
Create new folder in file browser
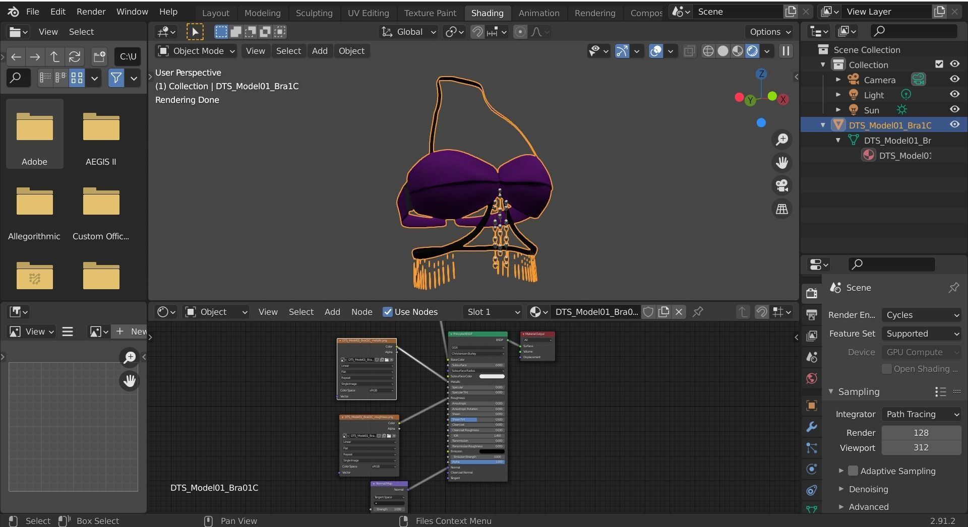tap(99, 56)
